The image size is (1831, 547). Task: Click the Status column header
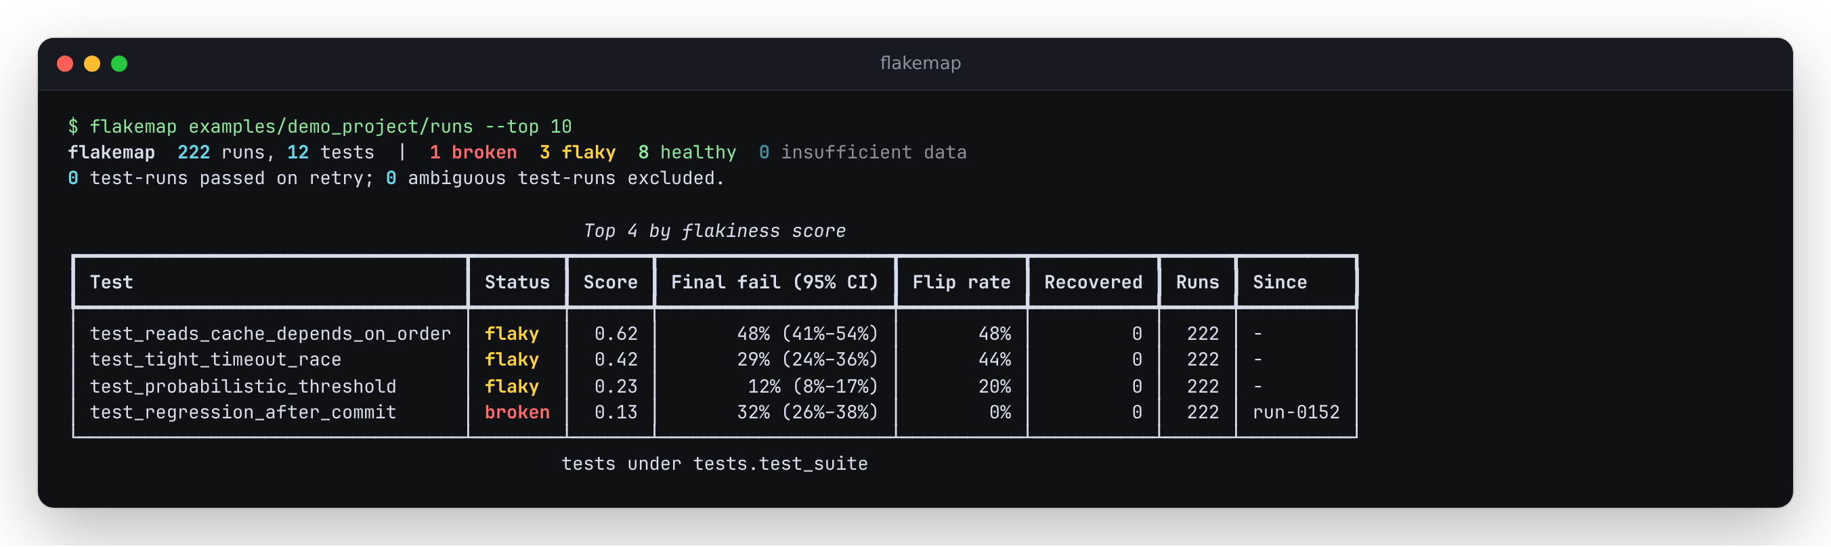coord(517,283)
